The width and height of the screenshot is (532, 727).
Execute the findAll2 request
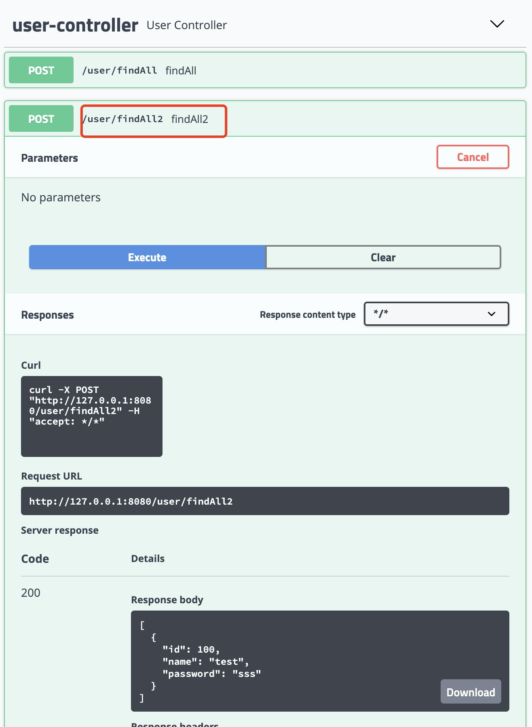147,257
